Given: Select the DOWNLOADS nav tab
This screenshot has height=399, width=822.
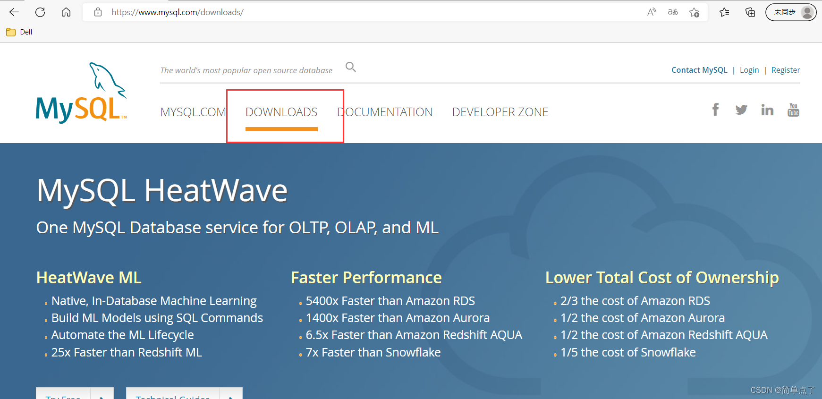Looking at the screenshot, I should (281, 112).
